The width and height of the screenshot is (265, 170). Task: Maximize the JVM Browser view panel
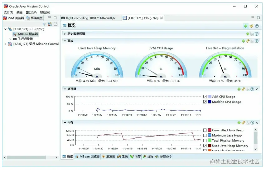55,17
